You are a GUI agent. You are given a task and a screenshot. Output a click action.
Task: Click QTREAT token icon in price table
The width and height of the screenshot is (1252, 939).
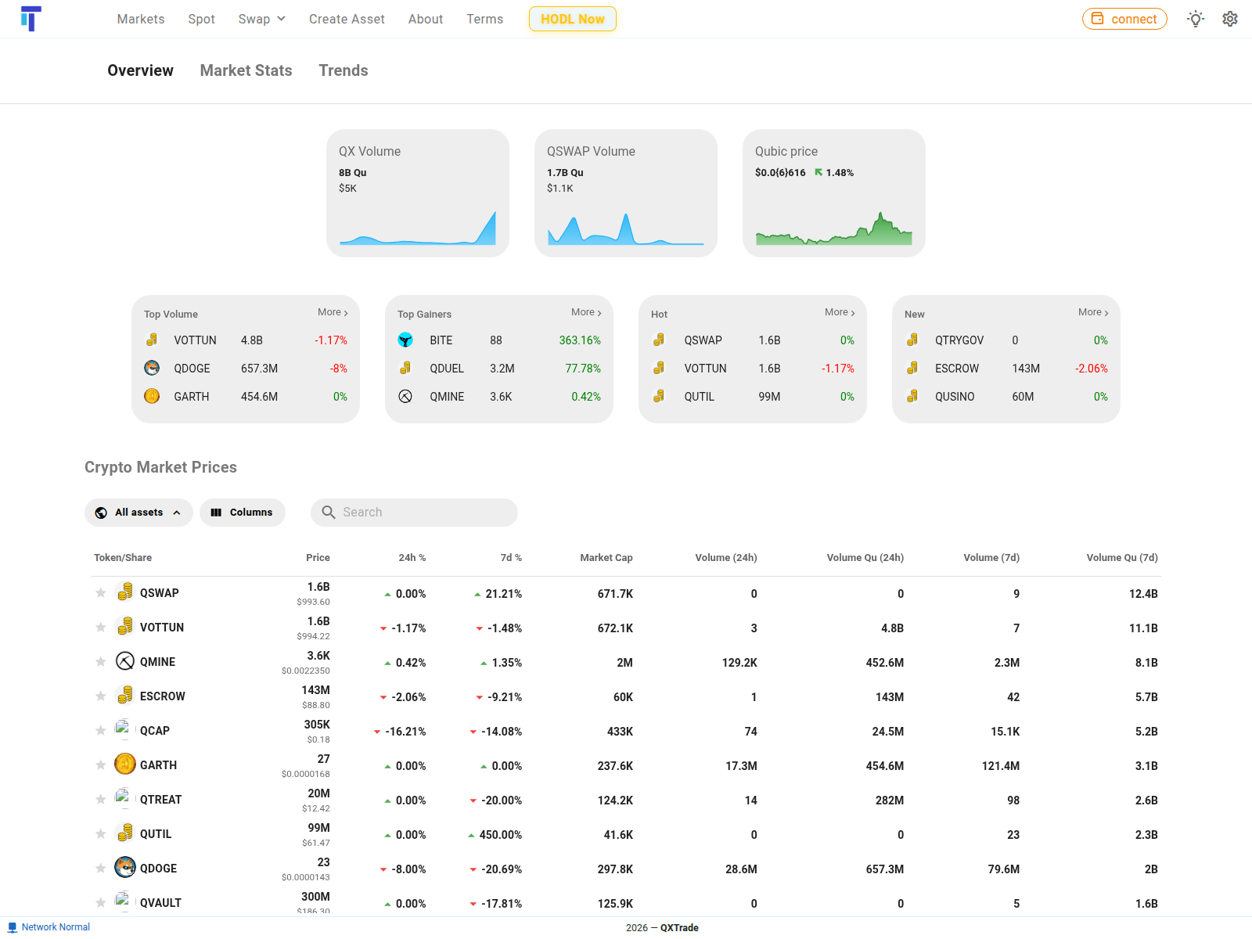[124, 797]
